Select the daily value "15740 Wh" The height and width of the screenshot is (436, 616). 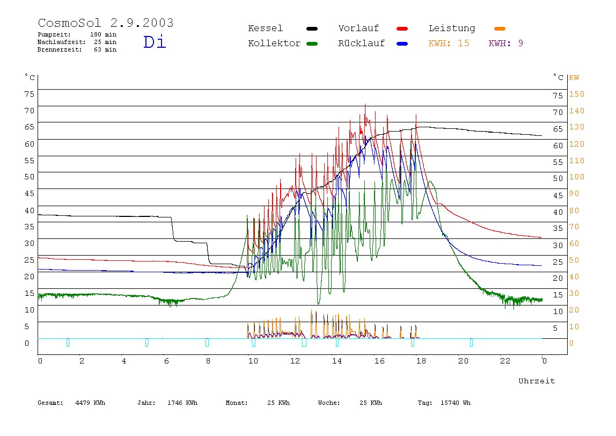pyautogui.click(x=456, y=403)
